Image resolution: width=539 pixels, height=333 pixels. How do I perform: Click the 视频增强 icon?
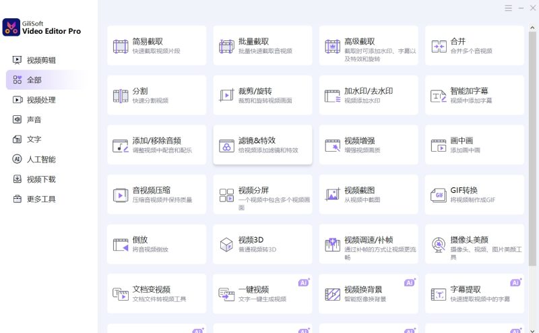pyautogui.click(x=332, y=146)
